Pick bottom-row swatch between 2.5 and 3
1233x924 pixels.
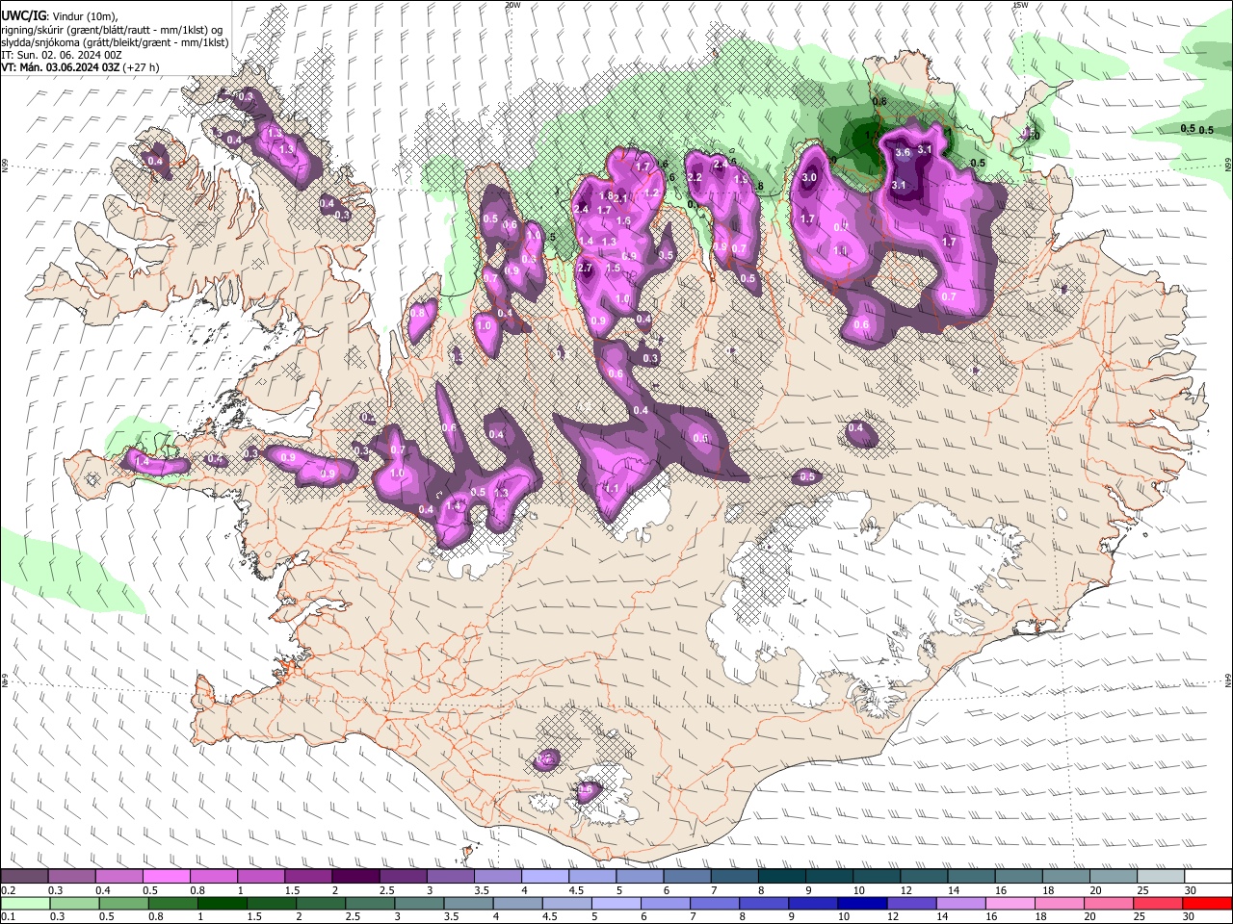coord(370,903)
